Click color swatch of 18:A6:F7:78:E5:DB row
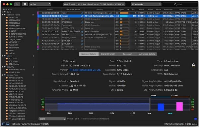Screen dimensions: 199x127 click(x=38, y=34)
